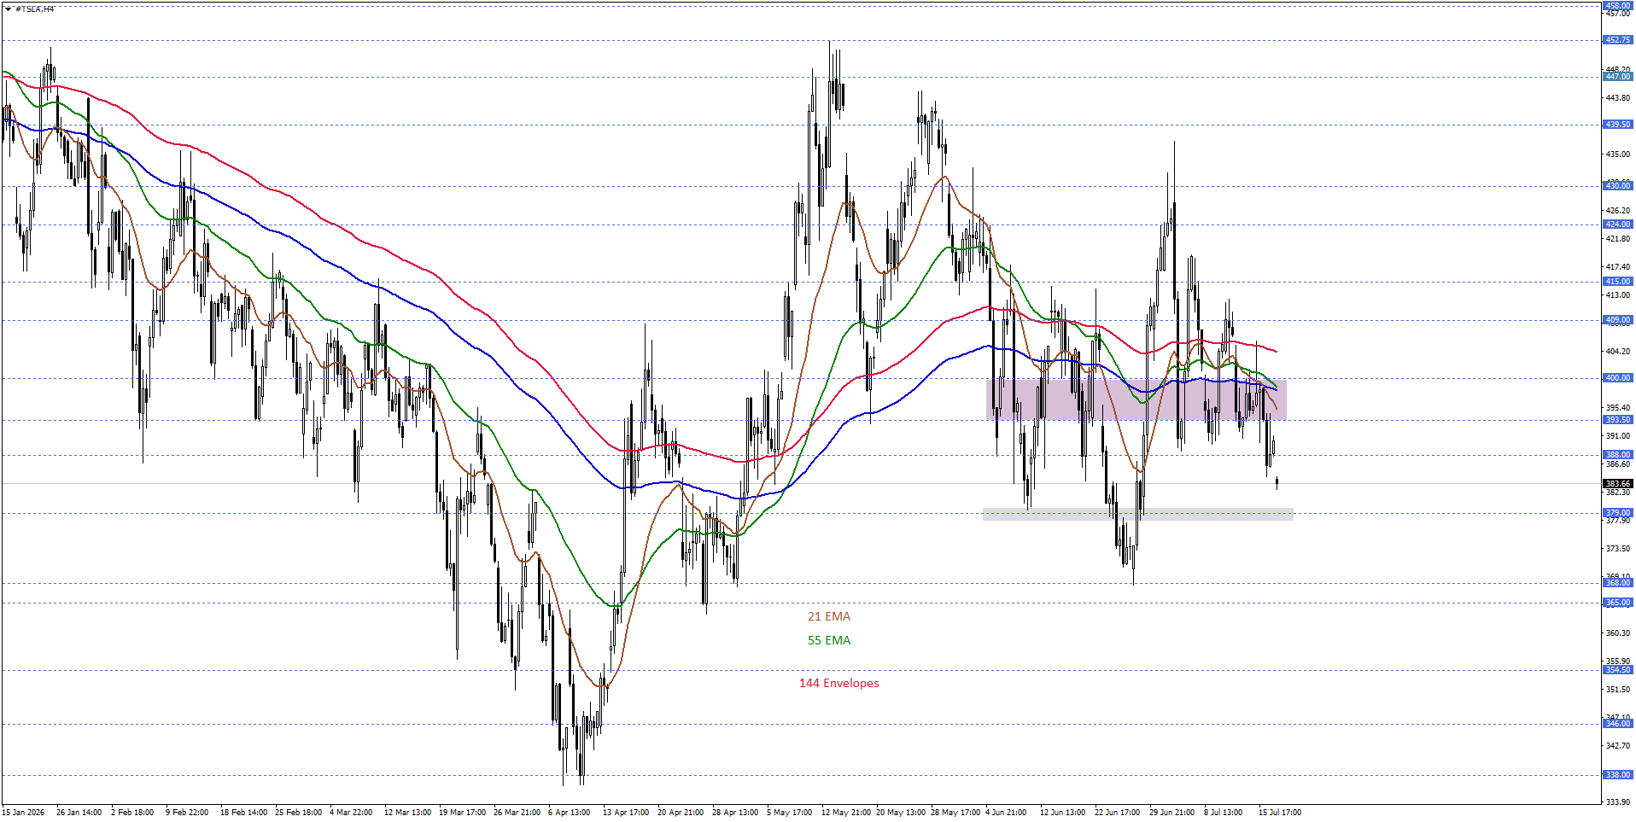Click the 458.00 level price tag
Screen dimensions: 1636x822
(x=1618, y=5)
